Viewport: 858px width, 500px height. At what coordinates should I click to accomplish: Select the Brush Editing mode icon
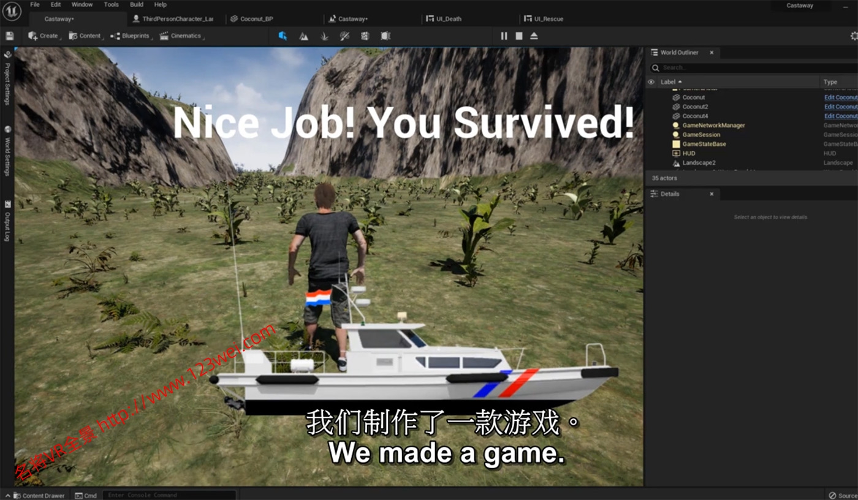385,36
